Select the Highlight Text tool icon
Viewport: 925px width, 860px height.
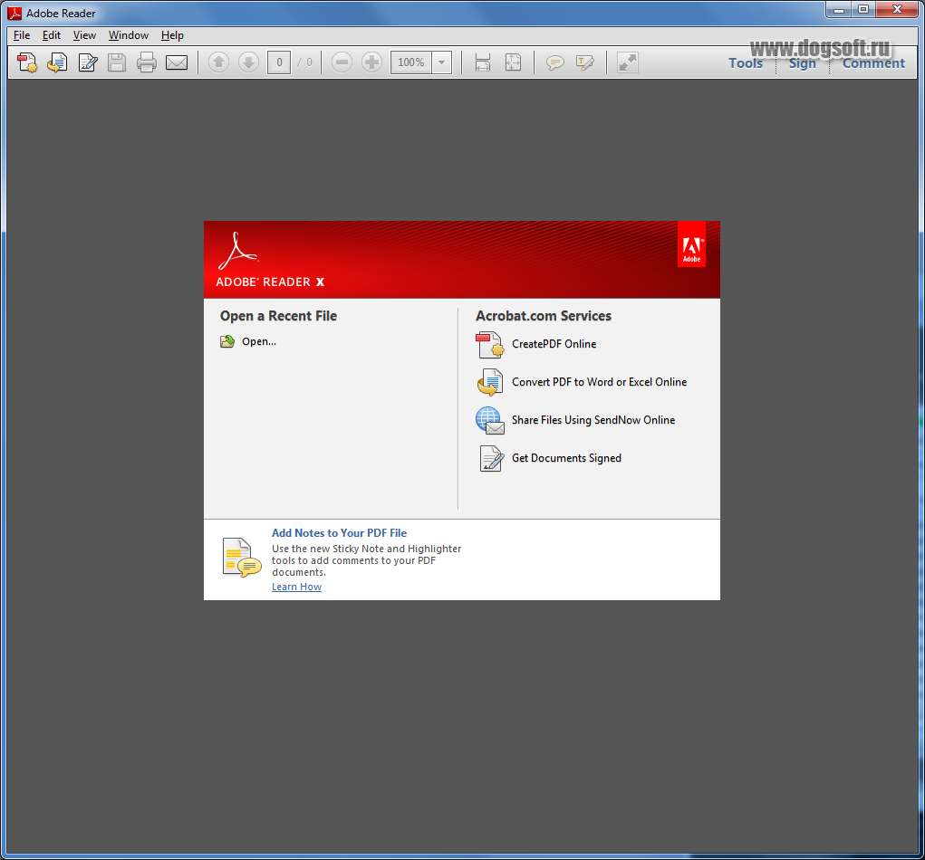tap(584, 62)
